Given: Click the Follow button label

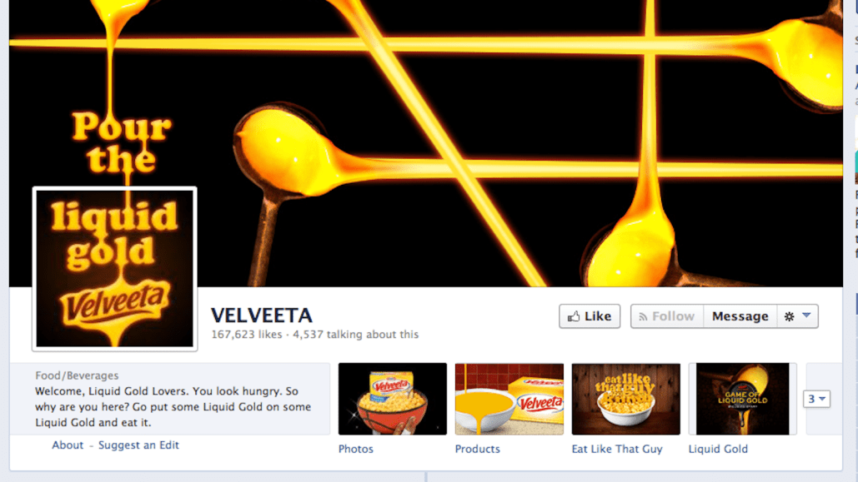Looking at the screenshot, I should (x=673, y=316).
